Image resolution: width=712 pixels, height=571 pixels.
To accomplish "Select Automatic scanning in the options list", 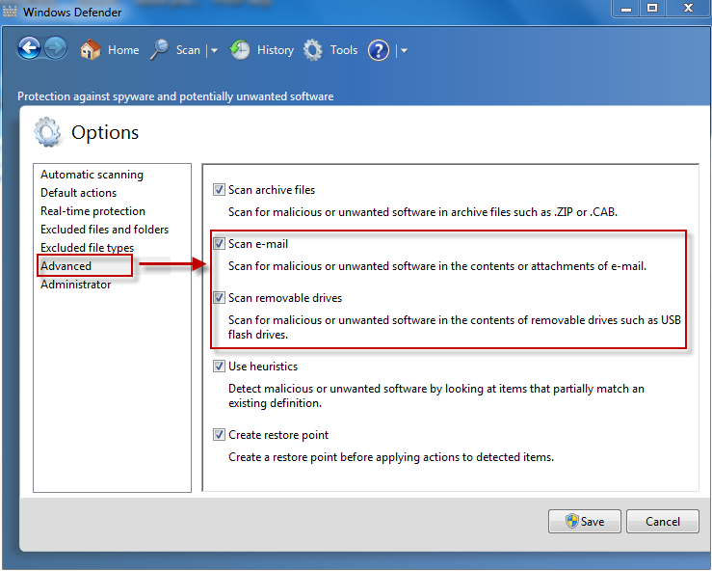I will (92, 175).
